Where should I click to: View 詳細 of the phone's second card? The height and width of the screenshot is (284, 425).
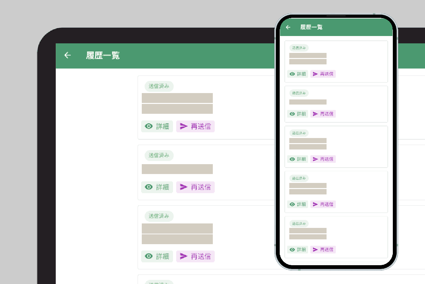coord(298,114)
